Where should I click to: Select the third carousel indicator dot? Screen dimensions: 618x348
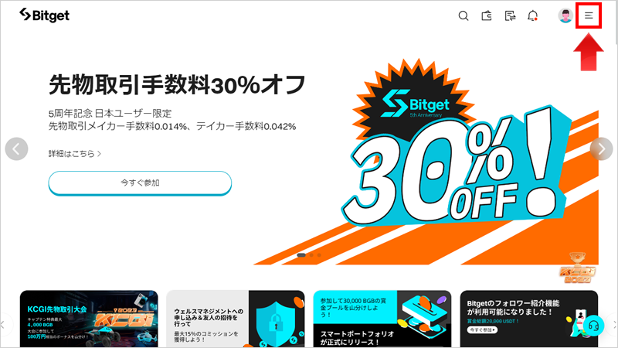click(x=319, y=255)
